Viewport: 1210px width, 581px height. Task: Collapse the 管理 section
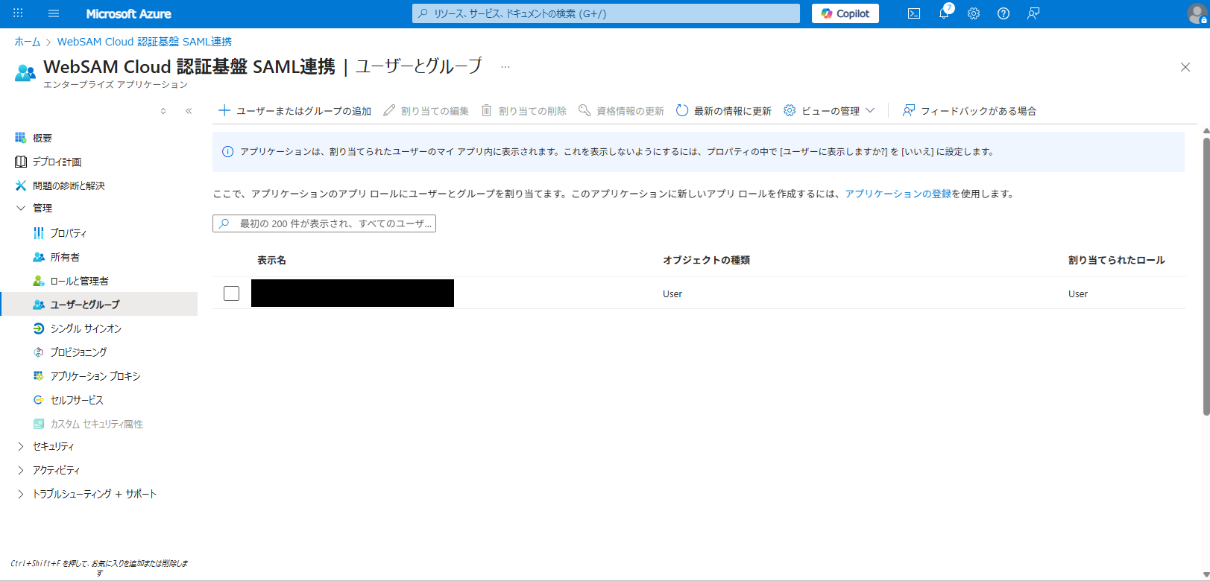[21, 208]
